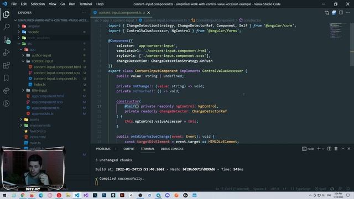Open the Run menu
This screenshot has height=199, width=354.
[72, 4]
